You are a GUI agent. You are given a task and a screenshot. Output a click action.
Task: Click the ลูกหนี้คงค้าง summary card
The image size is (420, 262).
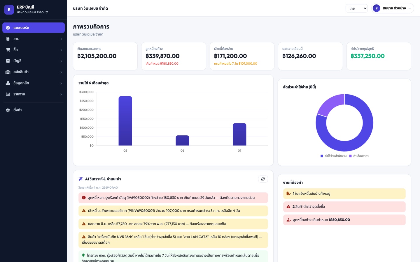[174, 56]
